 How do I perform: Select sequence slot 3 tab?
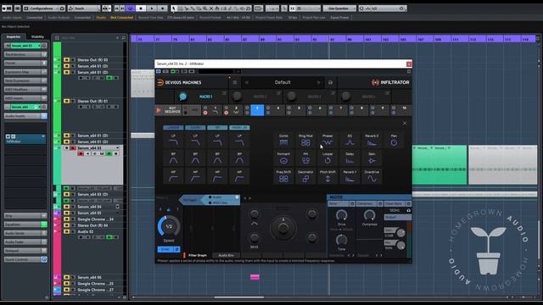point(257,110)
